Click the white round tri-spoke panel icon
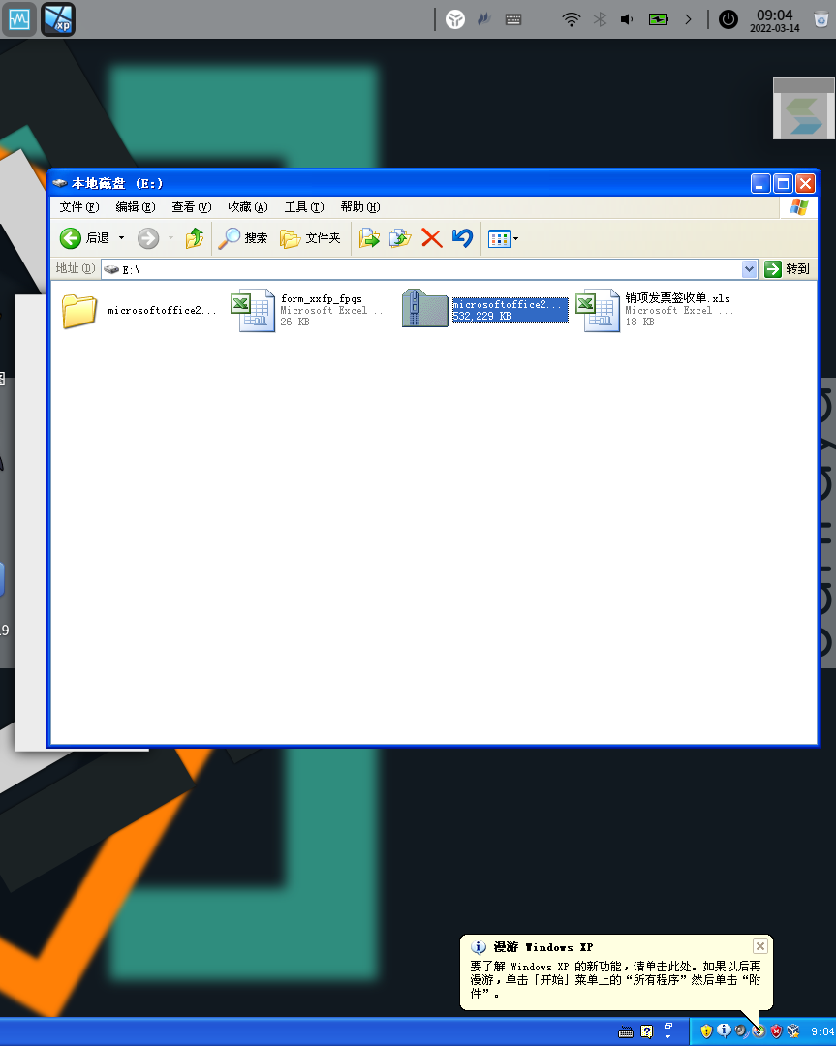The width and height of the screenshot is (836, 1046). 455,19
